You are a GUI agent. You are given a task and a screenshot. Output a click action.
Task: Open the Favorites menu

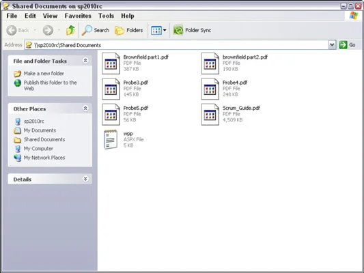(78, 16)
